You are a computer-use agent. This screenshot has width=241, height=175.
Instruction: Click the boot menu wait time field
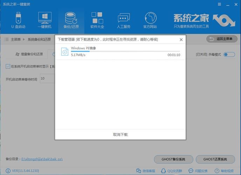pos(47,78)
